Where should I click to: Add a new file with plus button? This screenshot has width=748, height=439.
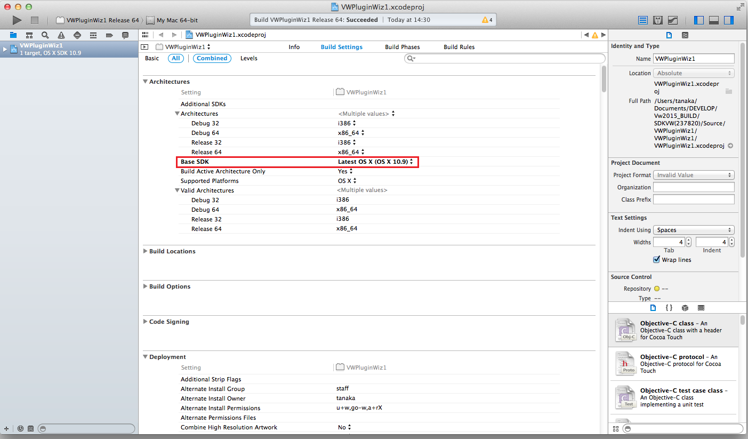[6, 428]
